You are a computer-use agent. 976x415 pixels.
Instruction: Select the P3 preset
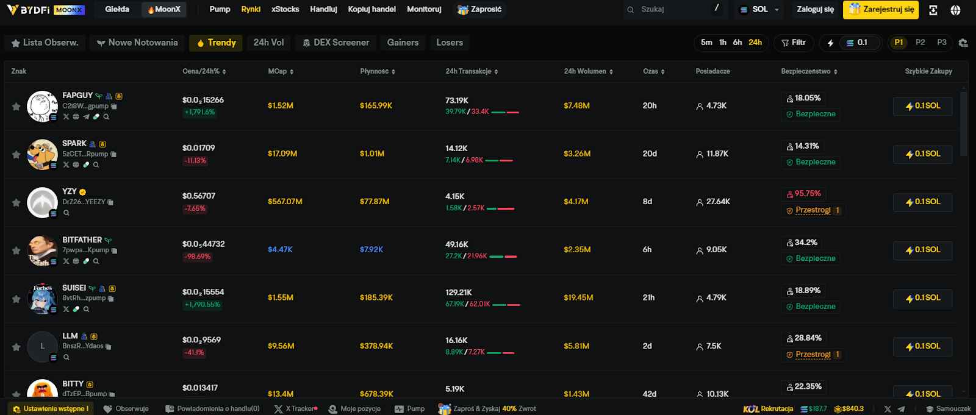[942, 43]
